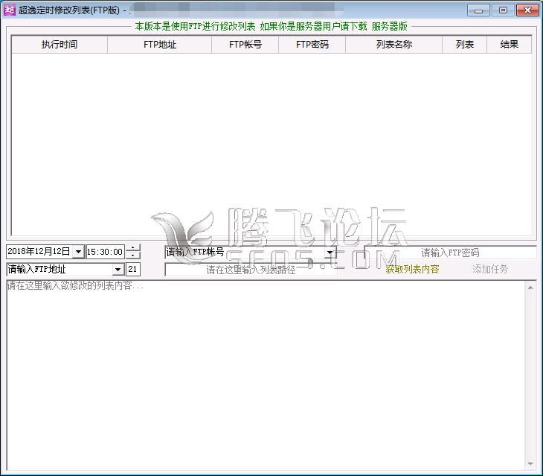Click the FTP帐号 column header
The image size is (543, 476).
coord(245,45)
